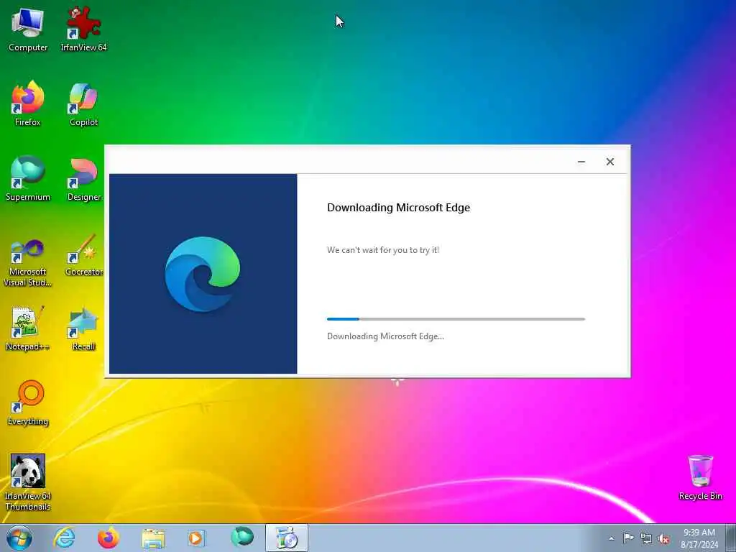Minimize the Edge installer window
The width and height of the screenshot is (736, 552).
pos(581,162)
